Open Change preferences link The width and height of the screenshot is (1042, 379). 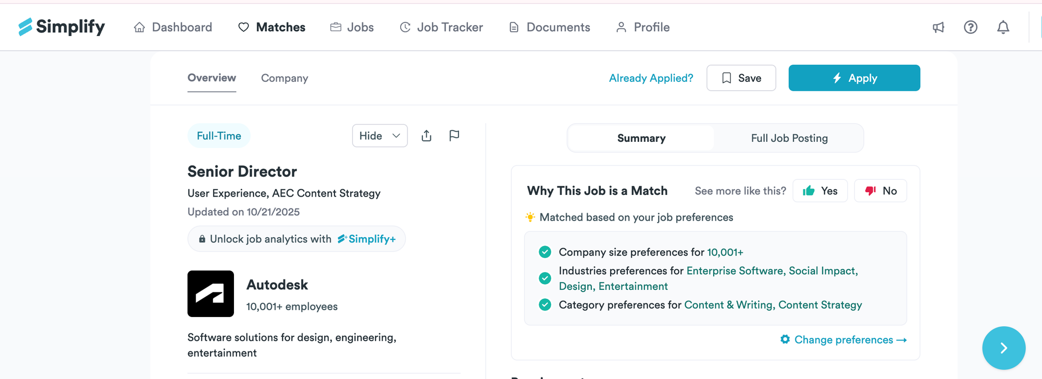coord(843,340)
